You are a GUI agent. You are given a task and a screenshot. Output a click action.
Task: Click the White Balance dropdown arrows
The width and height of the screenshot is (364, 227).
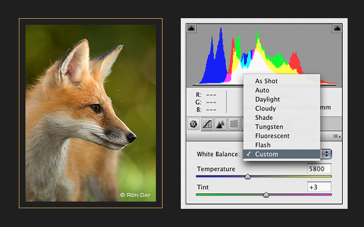pyautogui.click(x=326, y=154)
